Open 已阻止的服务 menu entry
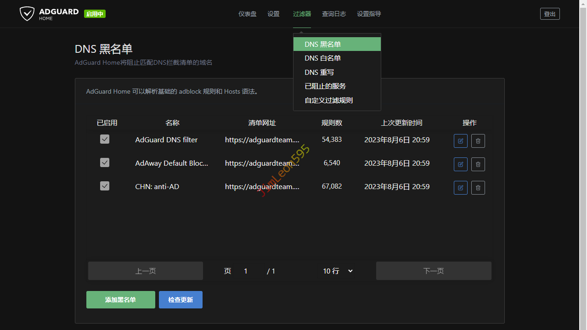Screen dimensions: 587x330 point(325,86)
